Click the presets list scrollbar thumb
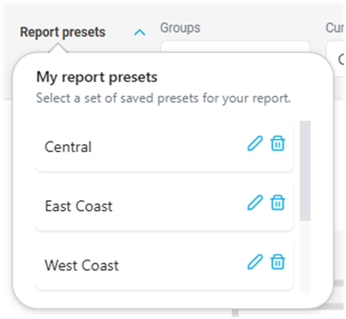 tap(305, 171)
